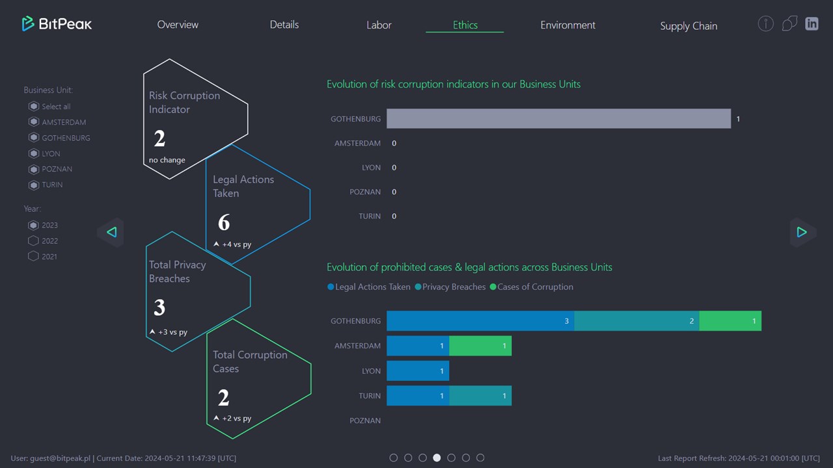
Task: Select the 2022 year option
Action: (34, 240)
